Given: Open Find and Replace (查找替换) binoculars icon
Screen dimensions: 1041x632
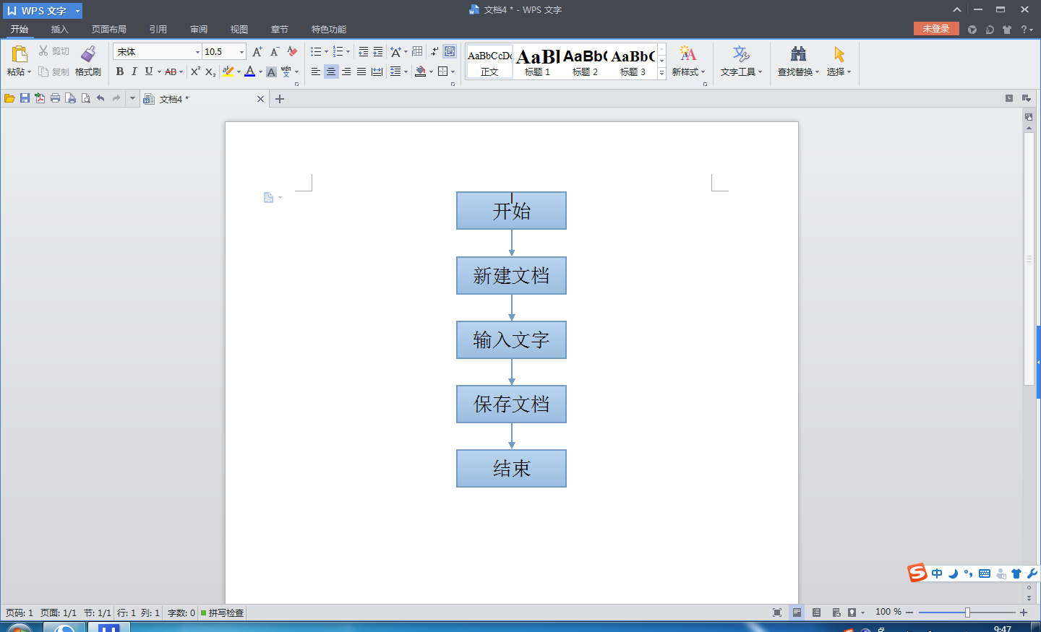Looking at the screenshot, I should pos(798,54).
